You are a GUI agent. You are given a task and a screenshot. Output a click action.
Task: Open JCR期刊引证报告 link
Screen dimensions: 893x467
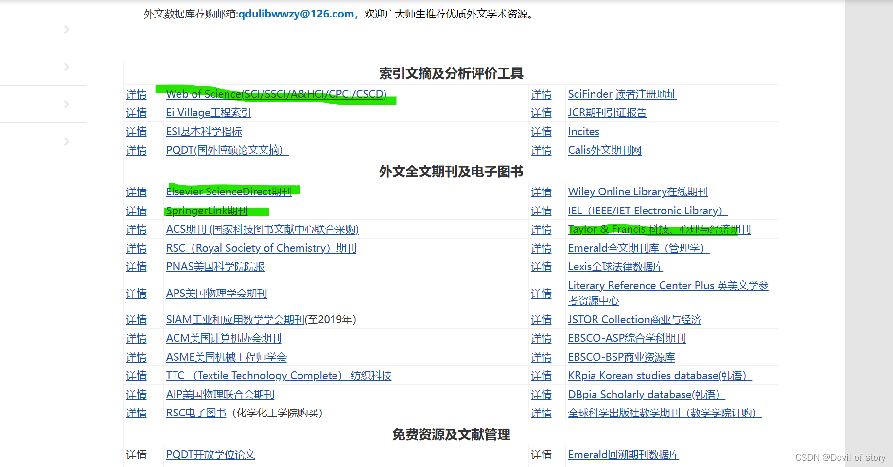click(x=607, y=113)
